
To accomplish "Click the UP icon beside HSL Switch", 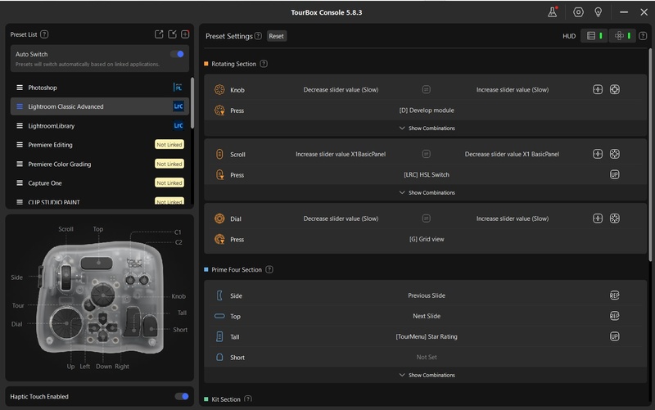I will (x=614, y=174).
